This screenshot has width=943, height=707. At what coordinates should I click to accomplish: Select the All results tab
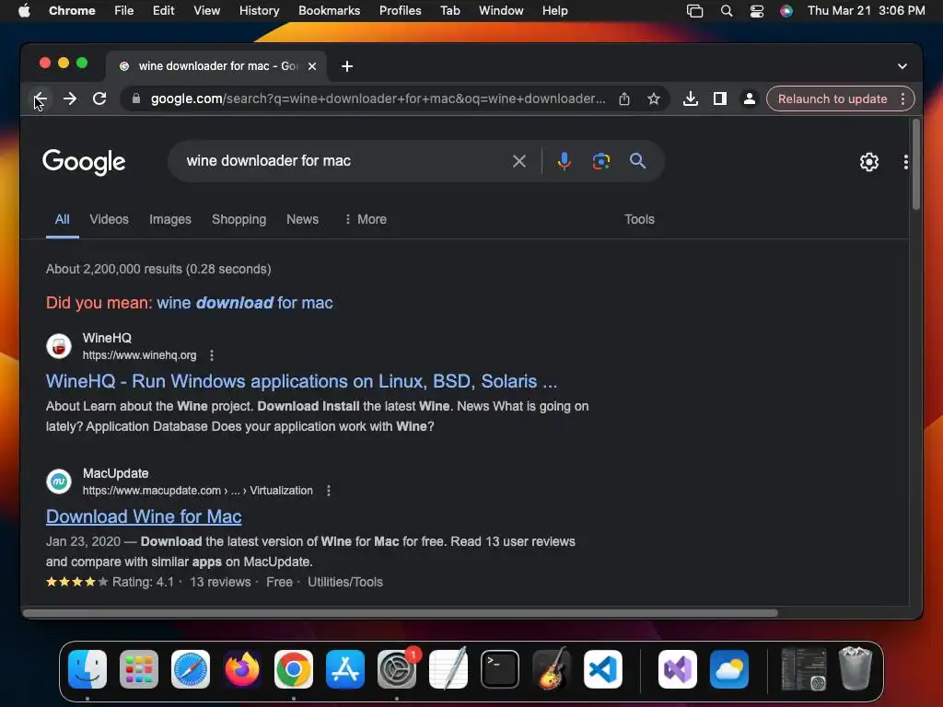62,219
